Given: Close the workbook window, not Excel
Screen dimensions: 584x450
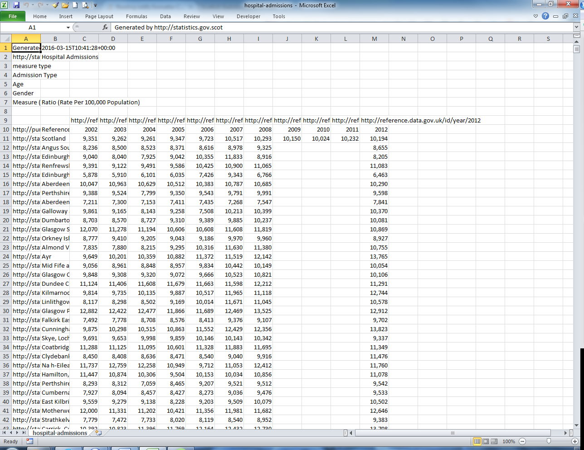Looking at the screenshot, I should (x=576, y=16).
